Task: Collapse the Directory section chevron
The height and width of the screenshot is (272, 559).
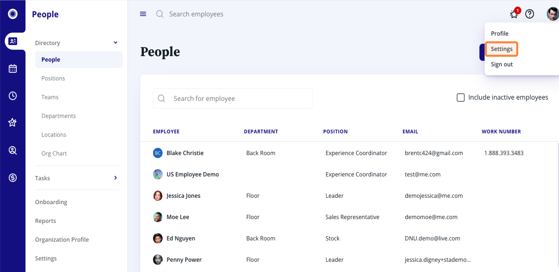Action: [x=116, y=43]
